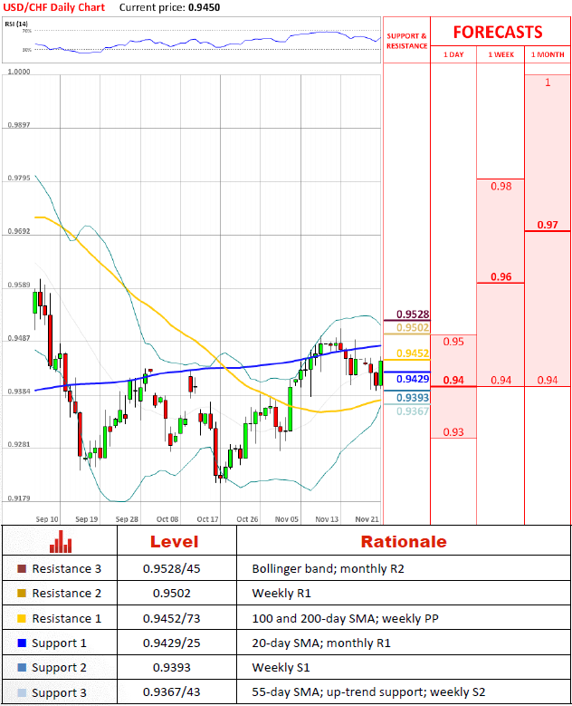572x706 pixels.
Task: Select the 1 DAY forecast column header
Action: pyautogui.click(x=453, y=54)
